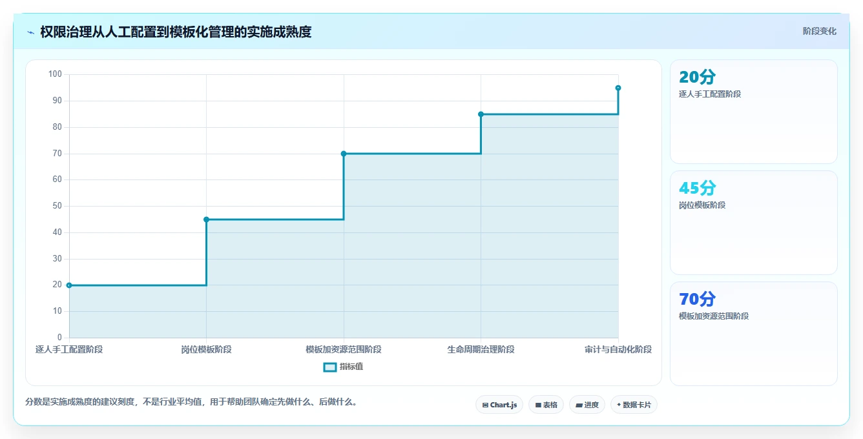
Task: Click the y-axis value 50
Action: (57, 206)
